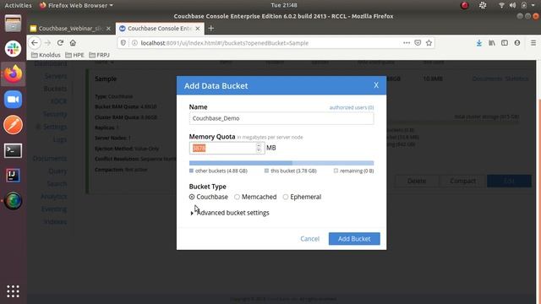Save page to Pocket
Screen dimensions: 541x304
pos(418,43)
